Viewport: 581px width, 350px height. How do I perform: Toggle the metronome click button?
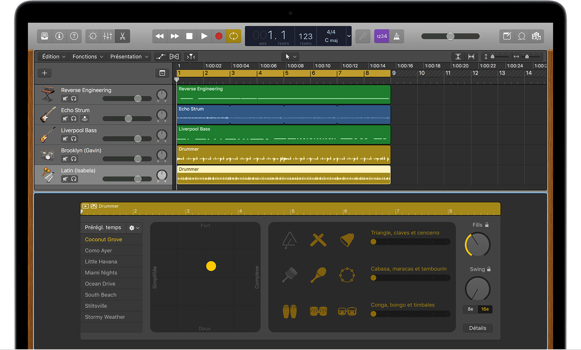pos(397,36)
